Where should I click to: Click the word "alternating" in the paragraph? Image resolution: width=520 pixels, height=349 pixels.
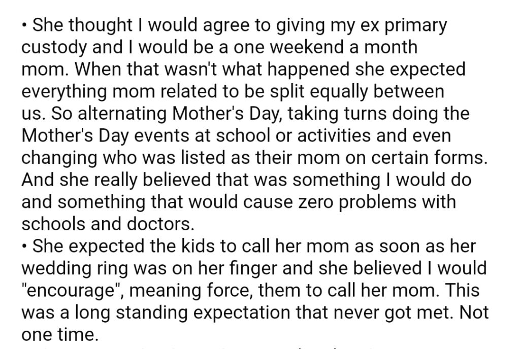point(123,114)
